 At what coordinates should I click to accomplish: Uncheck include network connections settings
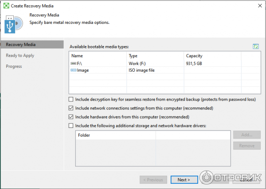[71, 108]
